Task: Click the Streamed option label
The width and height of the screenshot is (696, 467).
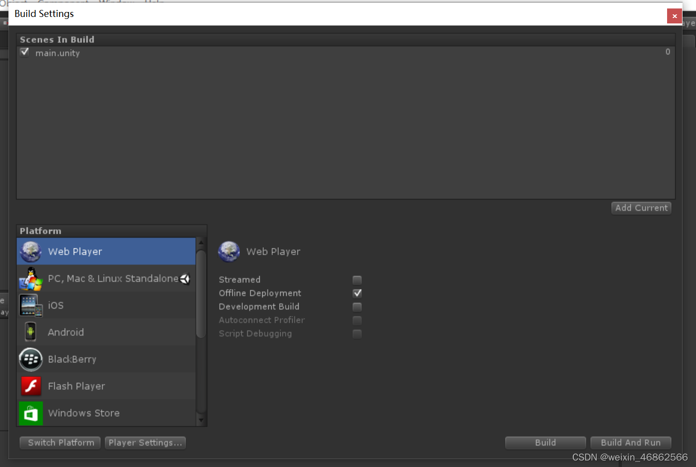Action: click(x=239, y=280)
